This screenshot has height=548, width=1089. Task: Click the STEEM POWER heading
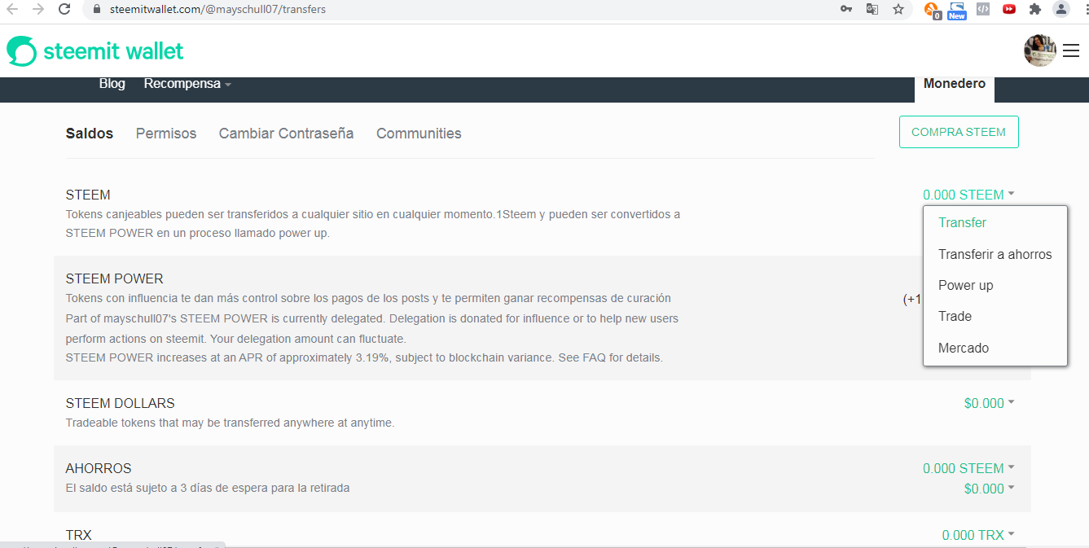coord(115,279)
